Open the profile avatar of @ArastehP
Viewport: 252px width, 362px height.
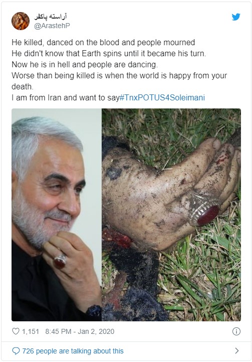[21, 21]
